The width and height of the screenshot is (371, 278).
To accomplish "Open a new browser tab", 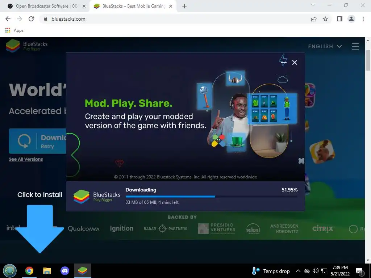I will pyautogui.click(x=184, y=7).
